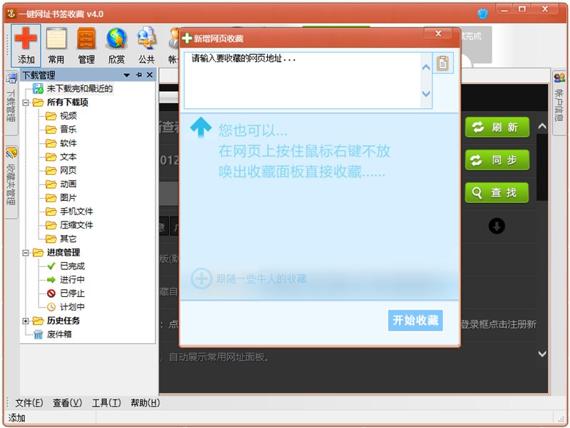Click the green 刷新 button
570x428 pixels.
(x=497, y=127)
